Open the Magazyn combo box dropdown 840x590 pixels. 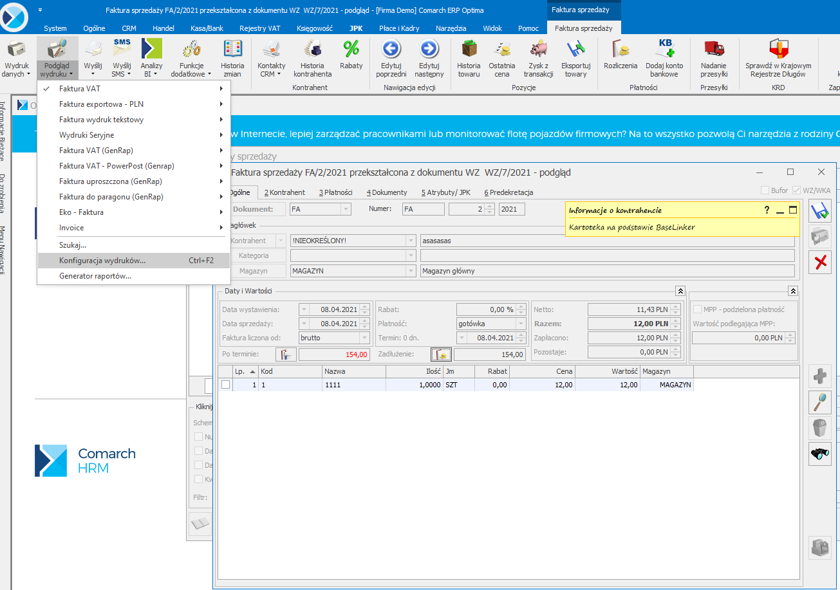coord(410,271)
